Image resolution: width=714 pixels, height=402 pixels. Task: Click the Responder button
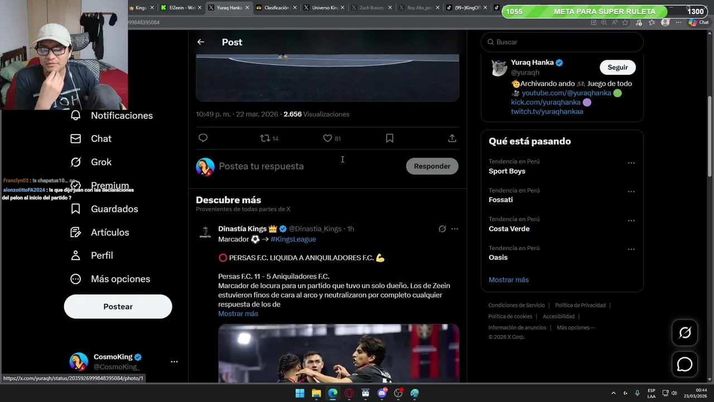(432, 166)
